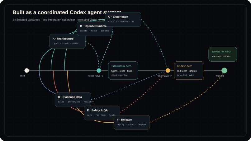
Task: Select the D · Evidence Data card
Action: point(73,100)
